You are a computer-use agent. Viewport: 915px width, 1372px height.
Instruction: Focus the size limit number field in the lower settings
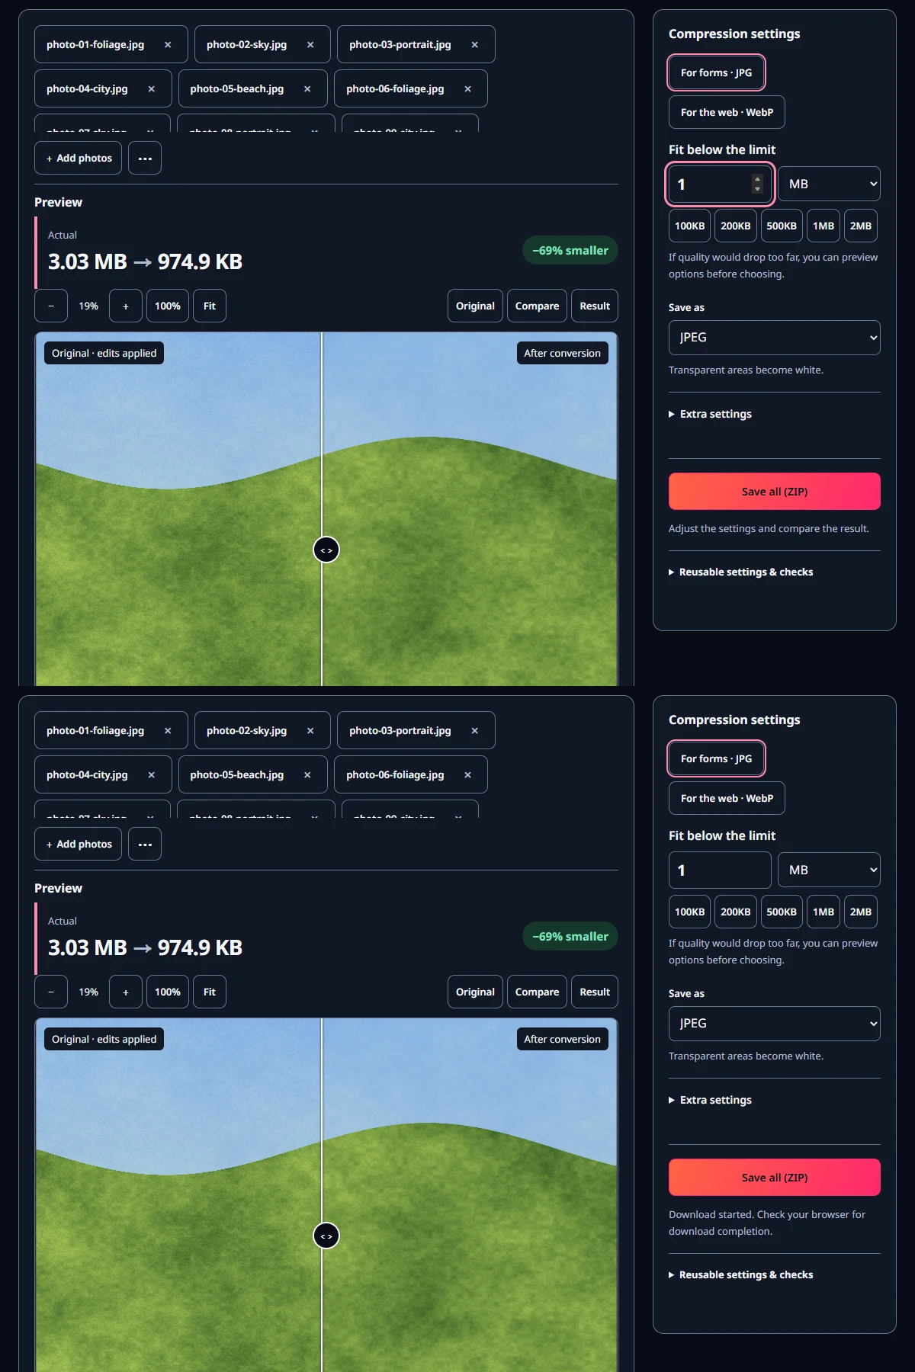[720, 870]
